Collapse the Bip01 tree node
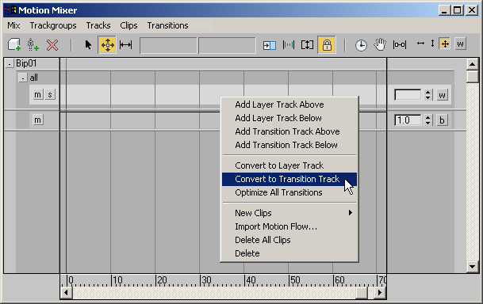The width and height of the screenshot is (483, 304). tap(10, 63)
